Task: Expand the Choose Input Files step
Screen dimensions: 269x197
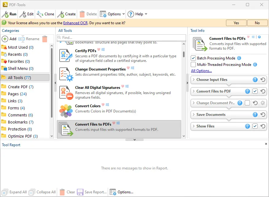Action: [193, 80]
